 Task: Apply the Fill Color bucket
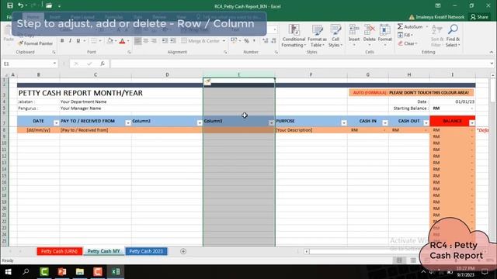pos(110,41)
